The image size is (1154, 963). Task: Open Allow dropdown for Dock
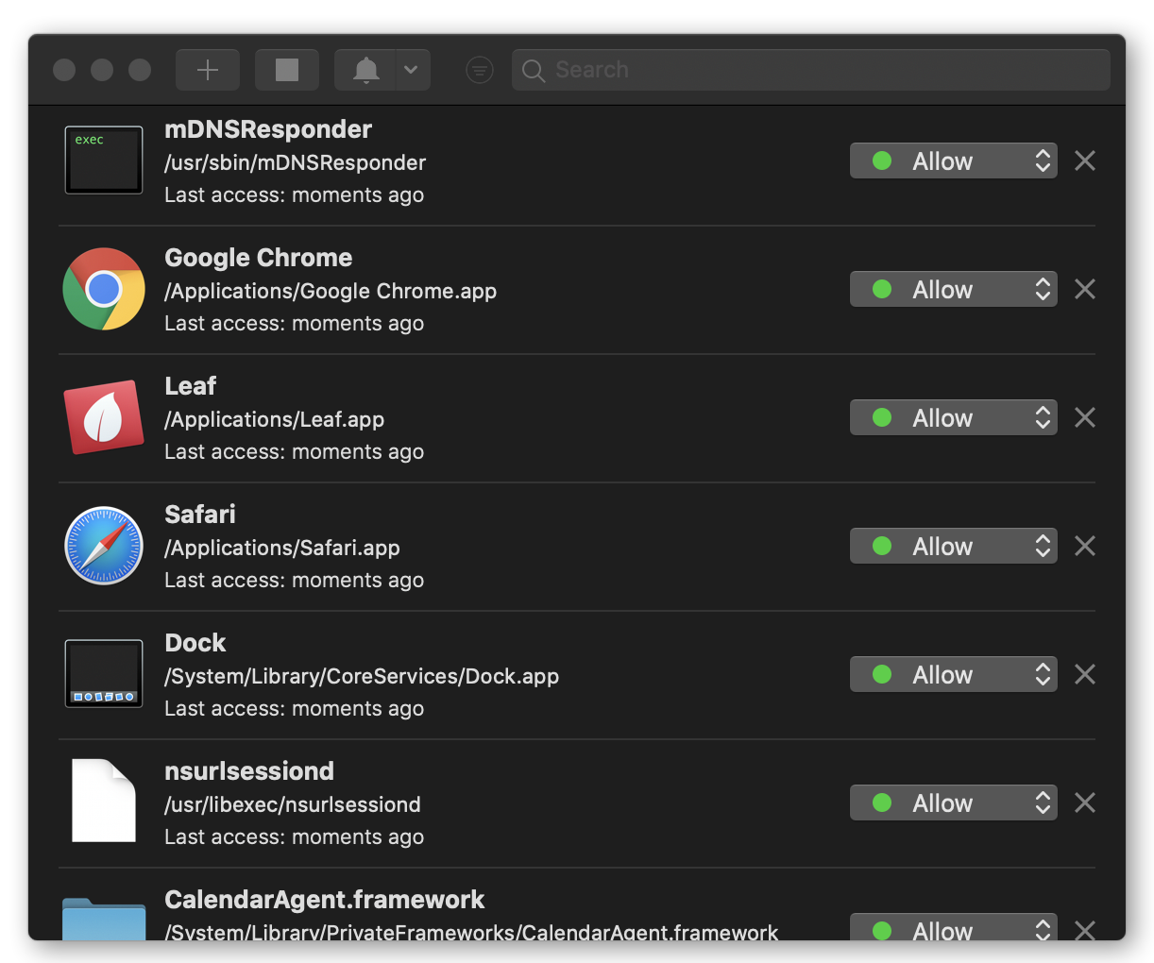(x=953, y=674)
